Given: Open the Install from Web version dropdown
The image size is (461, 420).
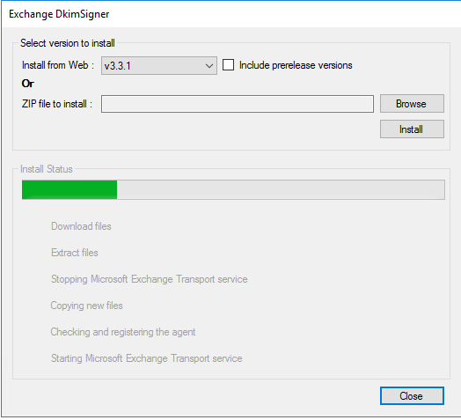Looking at the screenshot, I should (x=159, y=66).
